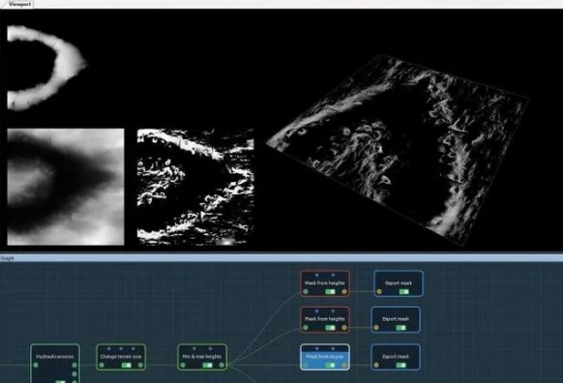Toggle the Mask from slopes node switch

point(330,365)
